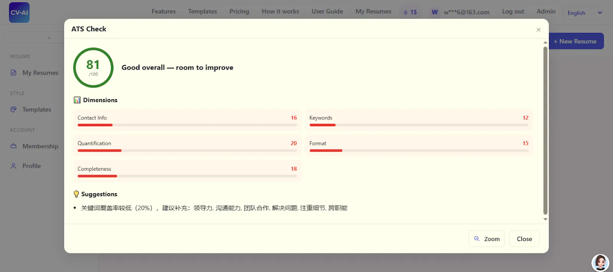Click the 81 score circle
The image size is (613, 272).
[93, 68]
